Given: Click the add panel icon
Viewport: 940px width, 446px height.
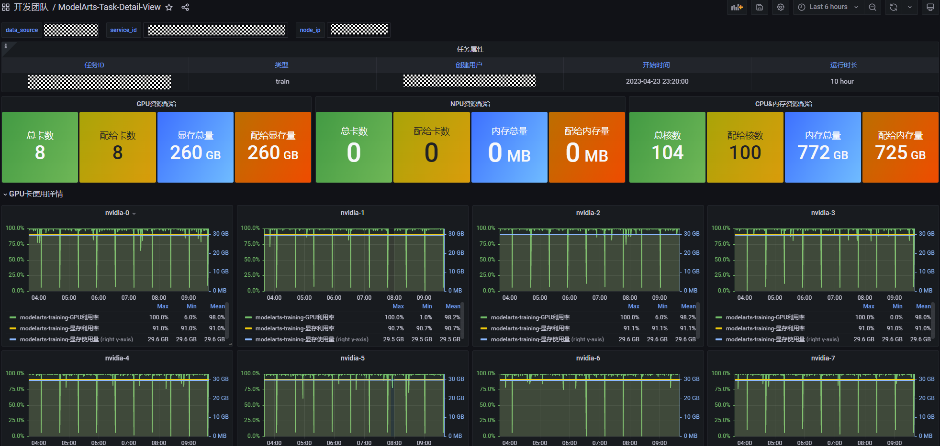Looking at the screenshot, I should (737, 7).
